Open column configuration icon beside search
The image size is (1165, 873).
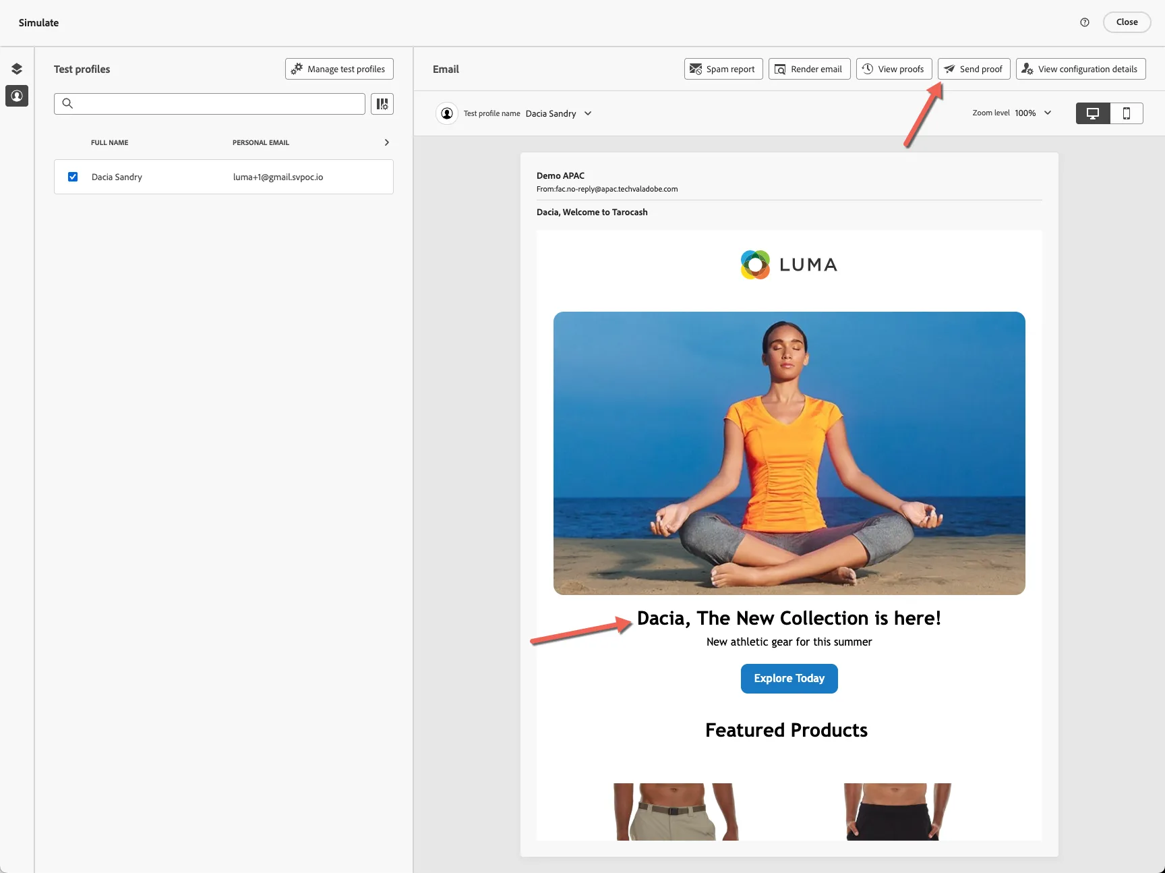coord(382,104)
